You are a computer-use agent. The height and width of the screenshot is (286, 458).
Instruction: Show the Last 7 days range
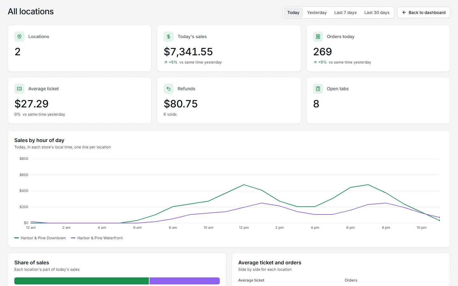pos(345,12)
